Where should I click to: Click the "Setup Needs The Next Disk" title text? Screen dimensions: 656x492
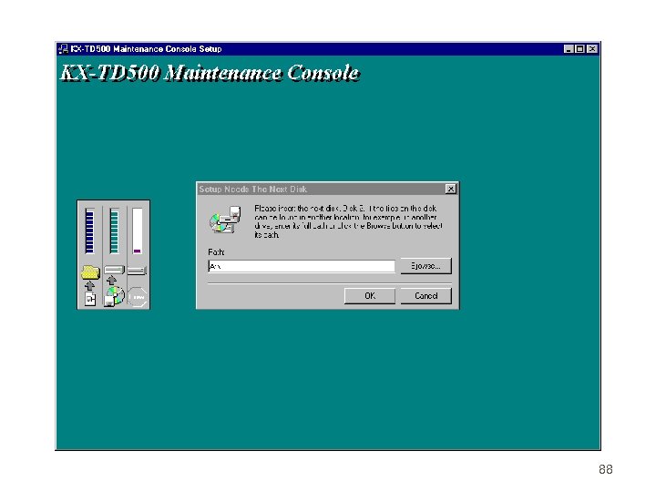[252, 190]
